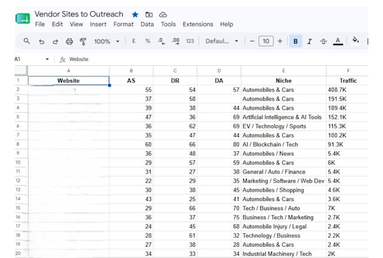The image size is (383, 258).
Task: Check the cloud document status icon
Action: [163, 15]
